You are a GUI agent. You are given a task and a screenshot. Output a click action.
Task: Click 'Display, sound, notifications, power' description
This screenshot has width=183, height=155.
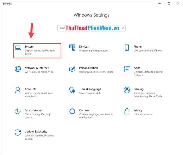(40, 52)
